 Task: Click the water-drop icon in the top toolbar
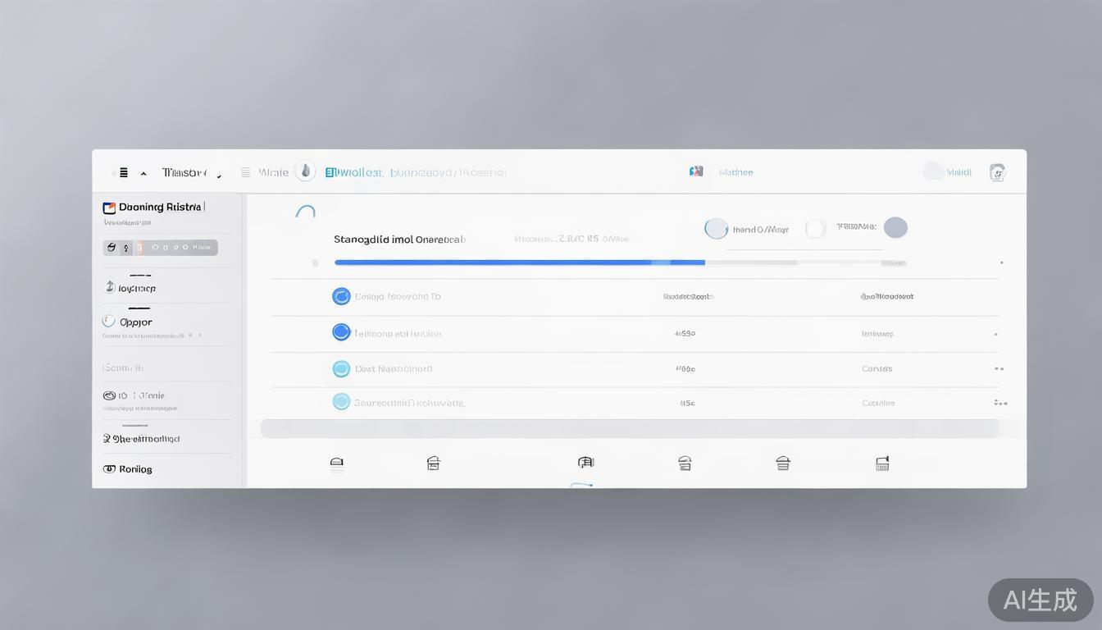pyautogui.click(x=305, y=171)
